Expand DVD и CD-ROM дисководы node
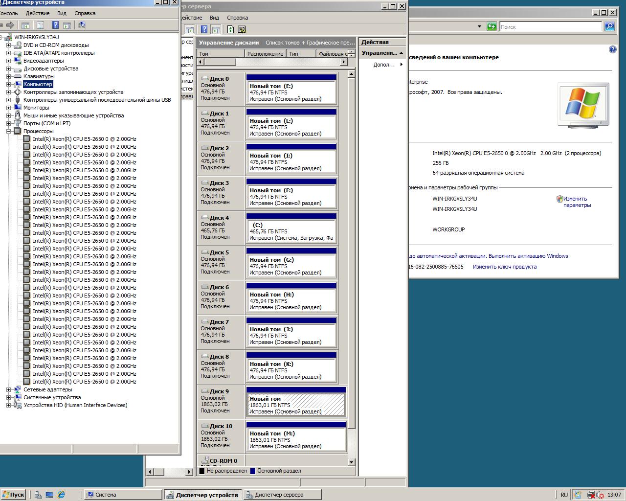This screenshot has height=501, width=626. 8,45
